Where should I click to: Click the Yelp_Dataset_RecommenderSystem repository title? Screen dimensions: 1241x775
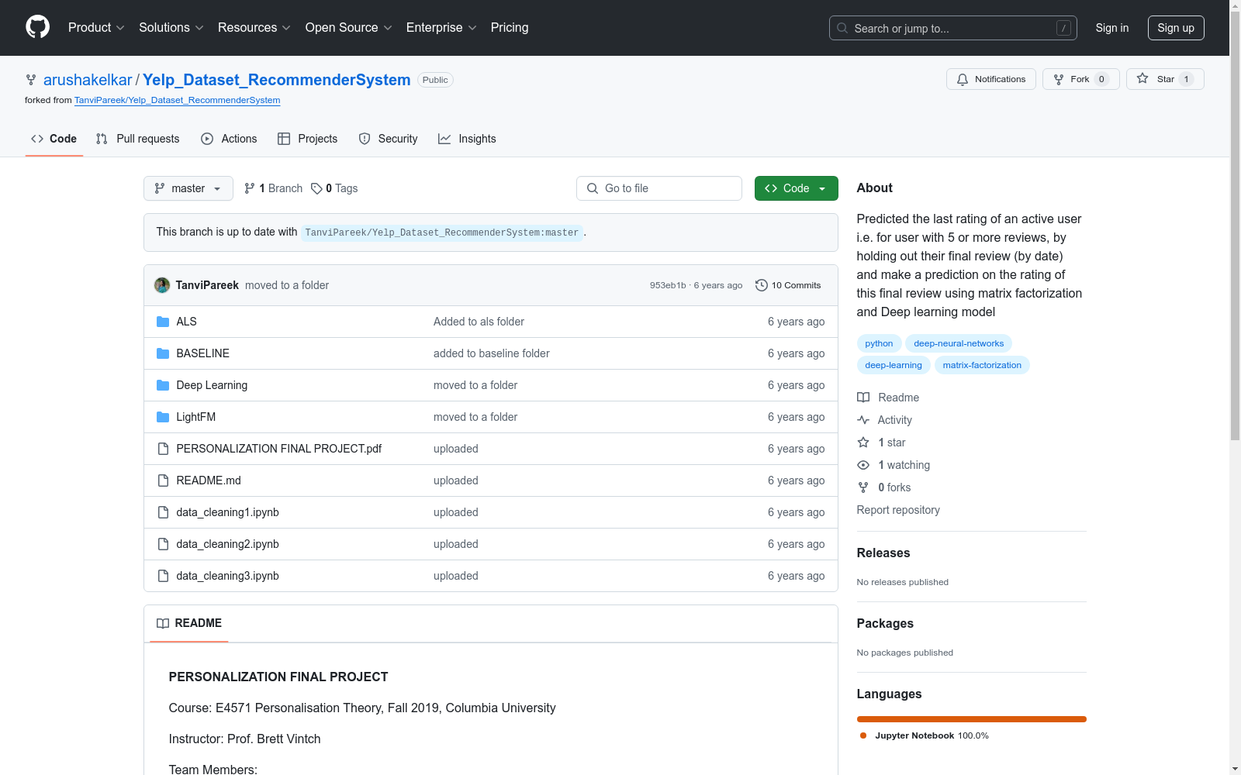tap(276, 80)
